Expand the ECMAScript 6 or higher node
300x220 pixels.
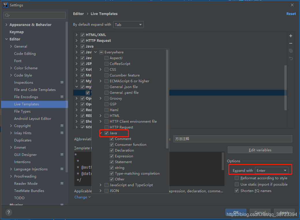tap(100, 81)
